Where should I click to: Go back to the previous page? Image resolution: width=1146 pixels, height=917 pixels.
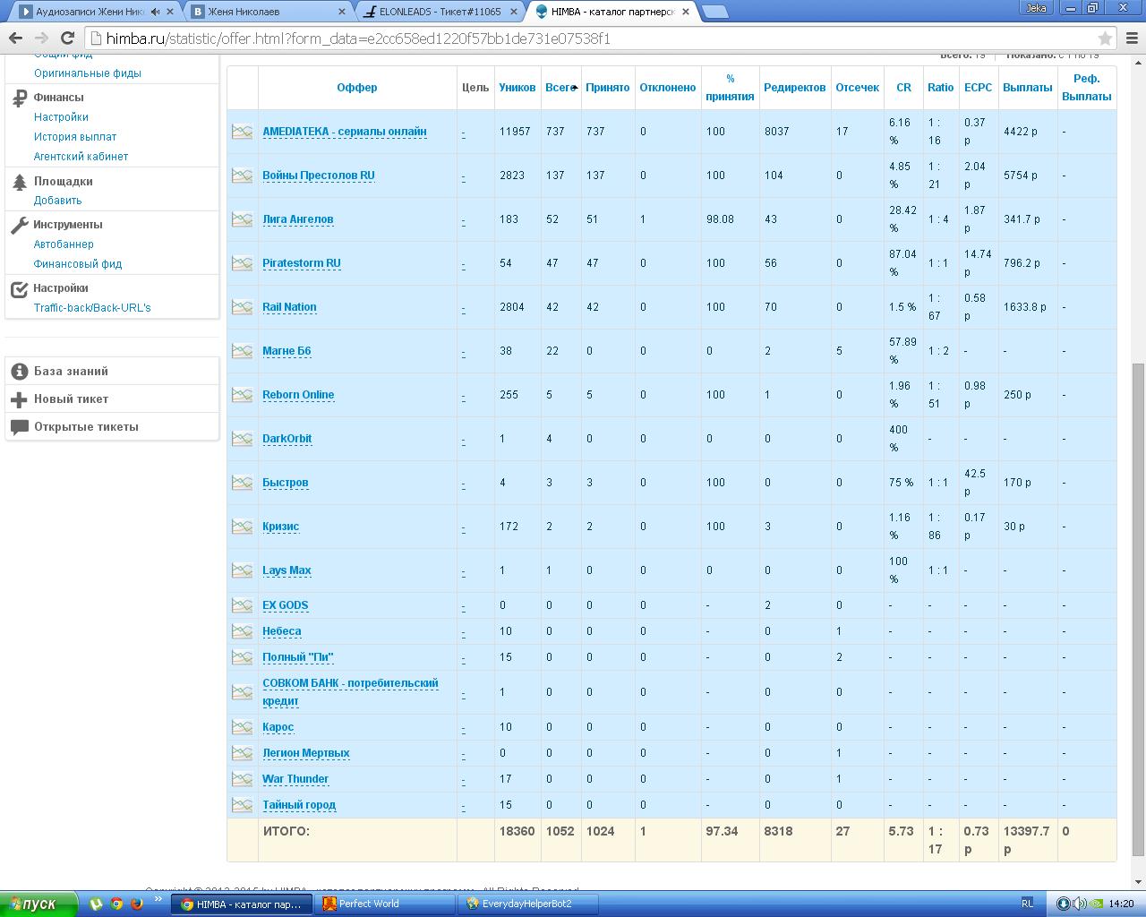point(15,39)
